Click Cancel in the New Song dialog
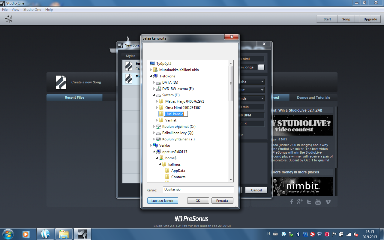 click(256, 190)
